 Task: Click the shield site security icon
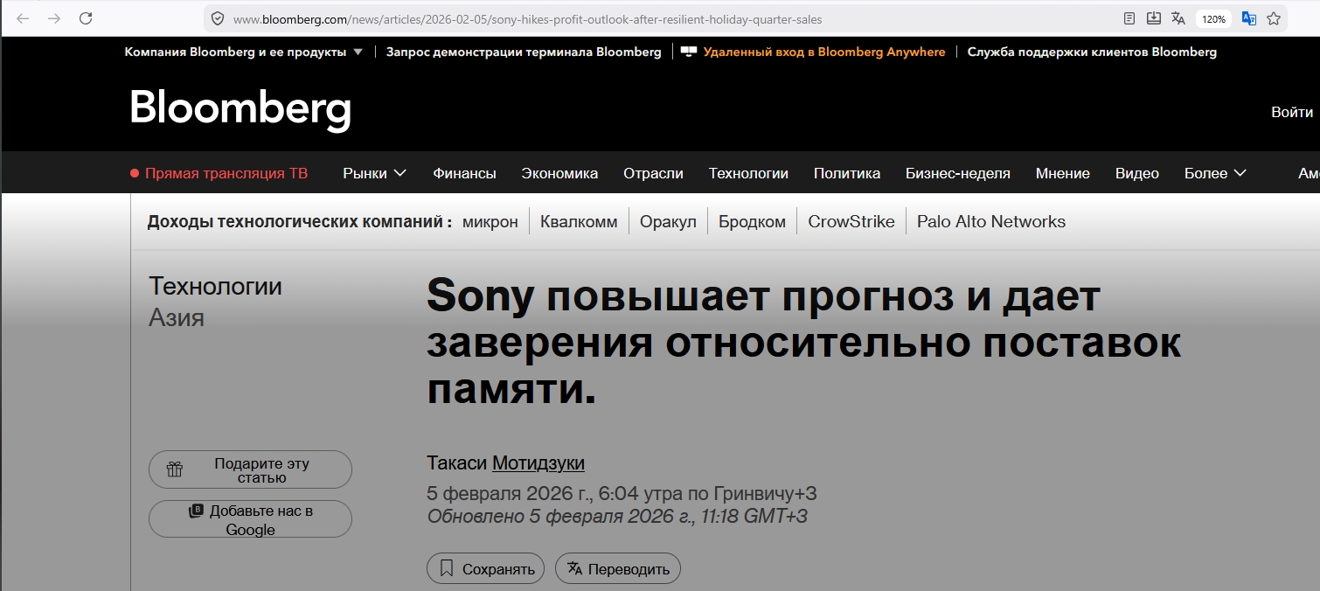coord(218,18)
